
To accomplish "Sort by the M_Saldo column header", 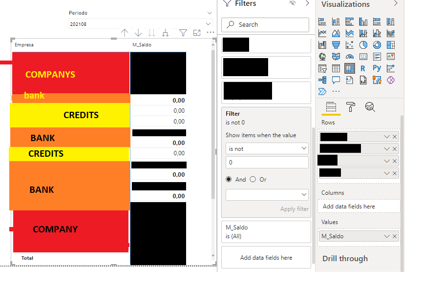I will click(142, 45).
